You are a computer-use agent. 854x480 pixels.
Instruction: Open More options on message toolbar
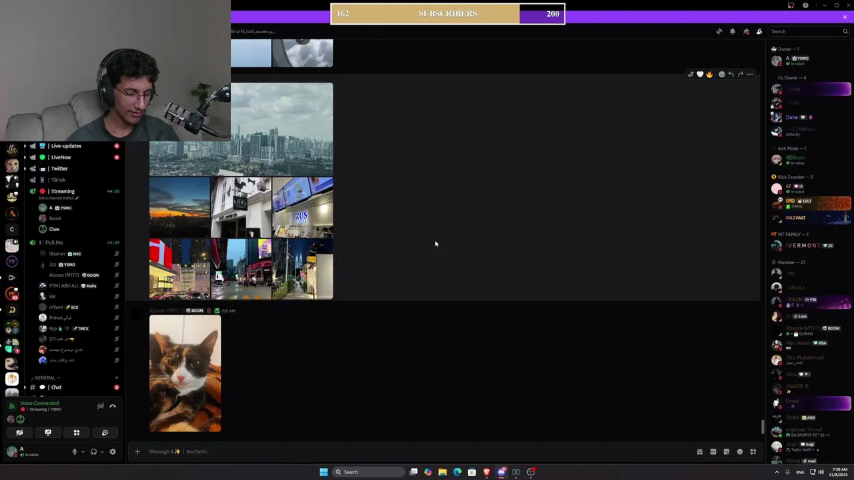(750, 75)
